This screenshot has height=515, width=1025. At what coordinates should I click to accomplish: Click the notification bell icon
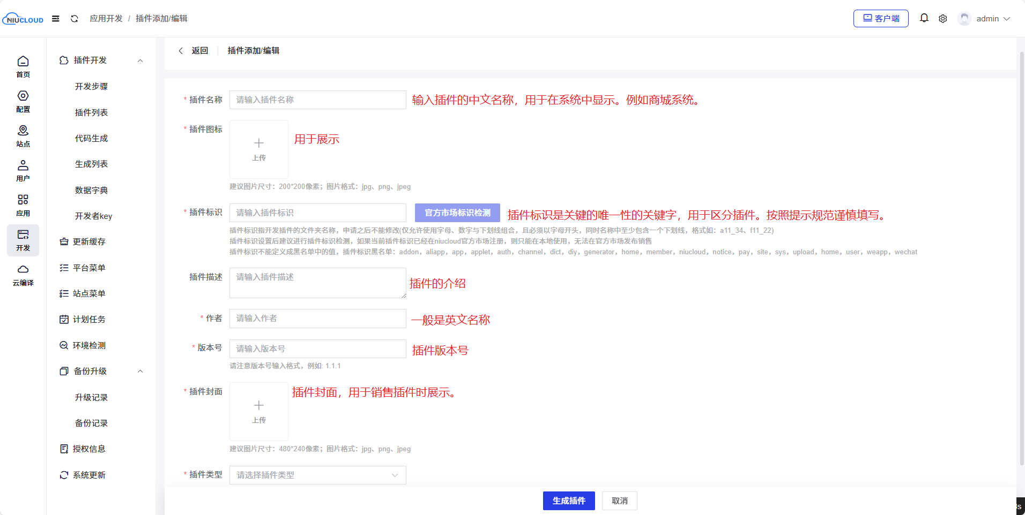[924, 18]
